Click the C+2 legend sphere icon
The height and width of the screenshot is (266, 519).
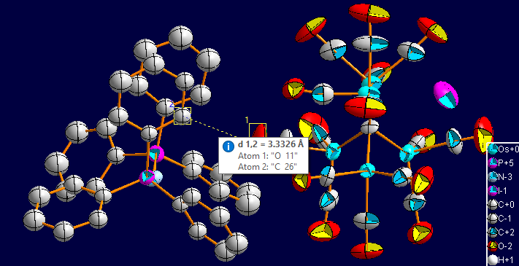(493, 232)
